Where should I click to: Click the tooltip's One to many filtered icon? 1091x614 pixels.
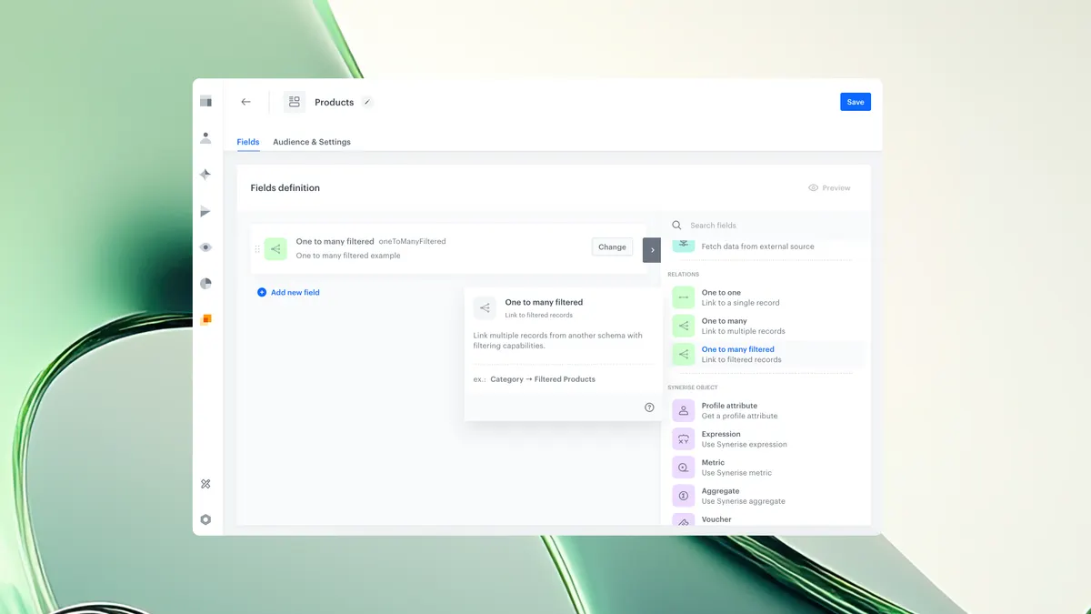click(x=485, y=307)
